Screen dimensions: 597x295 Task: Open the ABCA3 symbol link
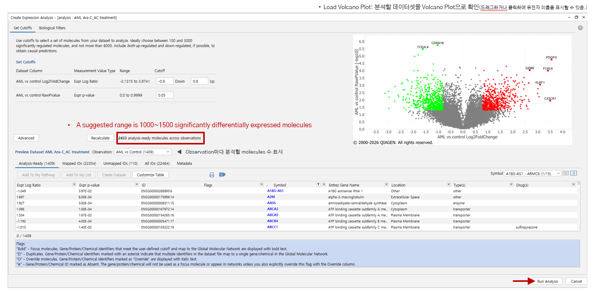click(273, 209)
